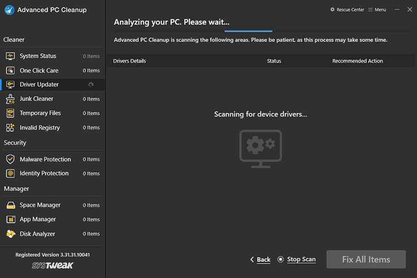
Task: Click the Temporary Files icon
Action: tap(10, 113)
